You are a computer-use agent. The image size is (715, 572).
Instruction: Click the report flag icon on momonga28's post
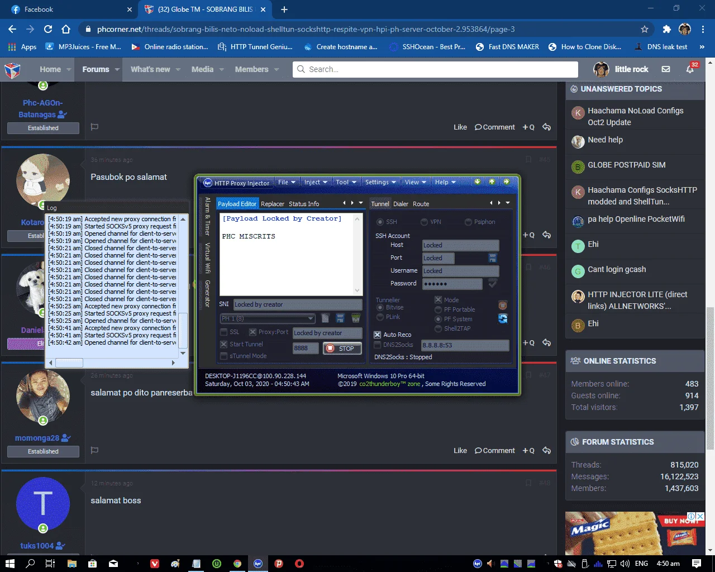[x=94, y=450]
